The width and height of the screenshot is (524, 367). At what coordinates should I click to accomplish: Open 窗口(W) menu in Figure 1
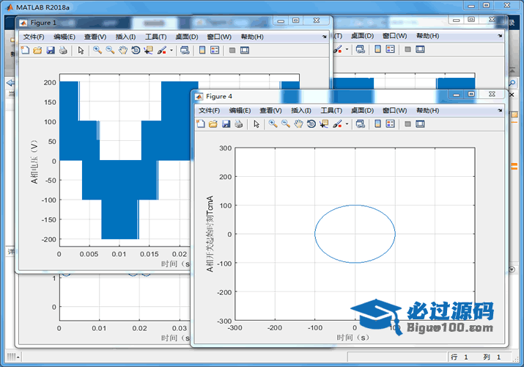(x=219, y=37)
